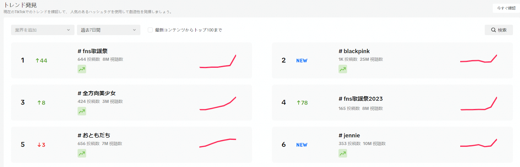Click the green up arrow beside rank 44
The image size is (520, 167).
(37, 61)
